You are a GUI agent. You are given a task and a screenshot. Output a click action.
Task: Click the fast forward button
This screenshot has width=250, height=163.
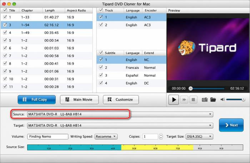(x=184, y=100)
